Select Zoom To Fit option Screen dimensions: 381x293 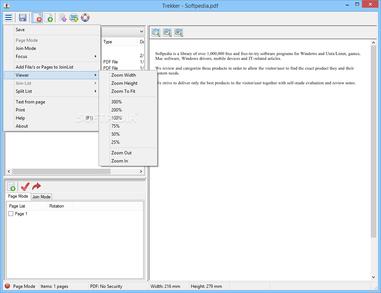[x=128, y=91]
